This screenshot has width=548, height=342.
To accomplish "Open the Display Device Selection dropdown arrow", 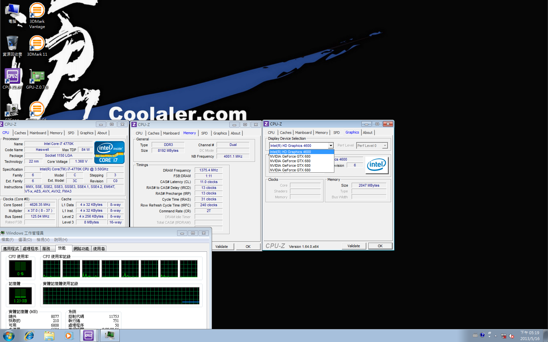I will 331,146.
